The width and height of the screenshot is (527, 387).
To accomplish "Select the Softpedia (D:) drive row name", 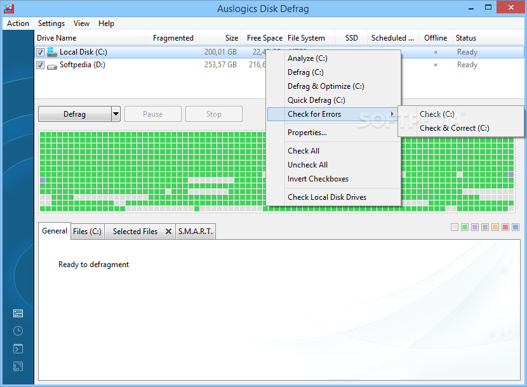I will pyautogui.click(x=83, y=65).
